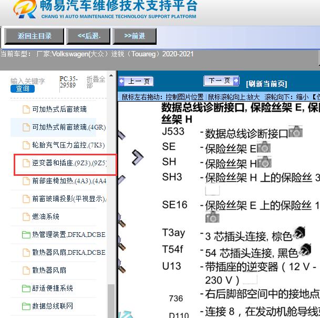Click the 736 ground point code
This screenshot has height=318, width=320.
[176, 299]
